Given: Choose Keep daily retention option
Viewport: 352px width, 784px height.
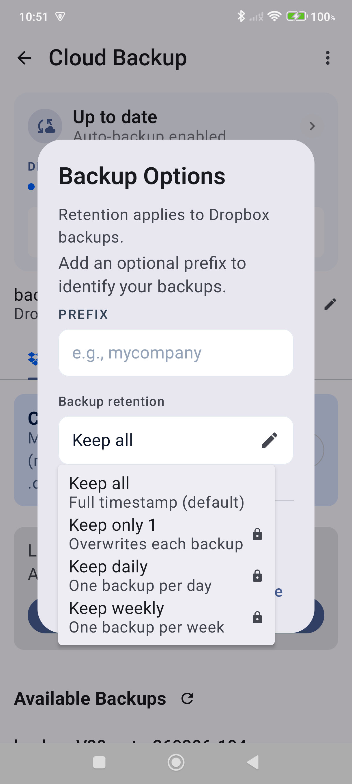Looking at the screenshot, I should [156, 576].
